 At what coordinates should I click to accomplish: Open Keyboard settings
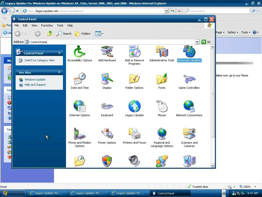click(107, 109)
